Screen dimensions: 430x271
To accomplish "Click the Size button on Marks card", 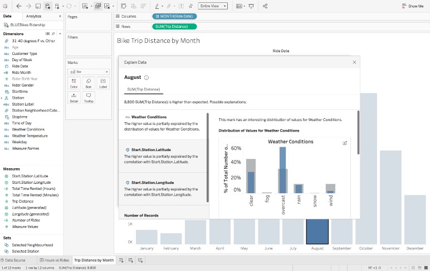I will click(89, 83).
